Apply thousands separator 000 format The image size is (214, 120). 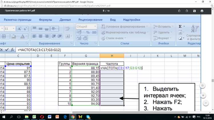94,32
